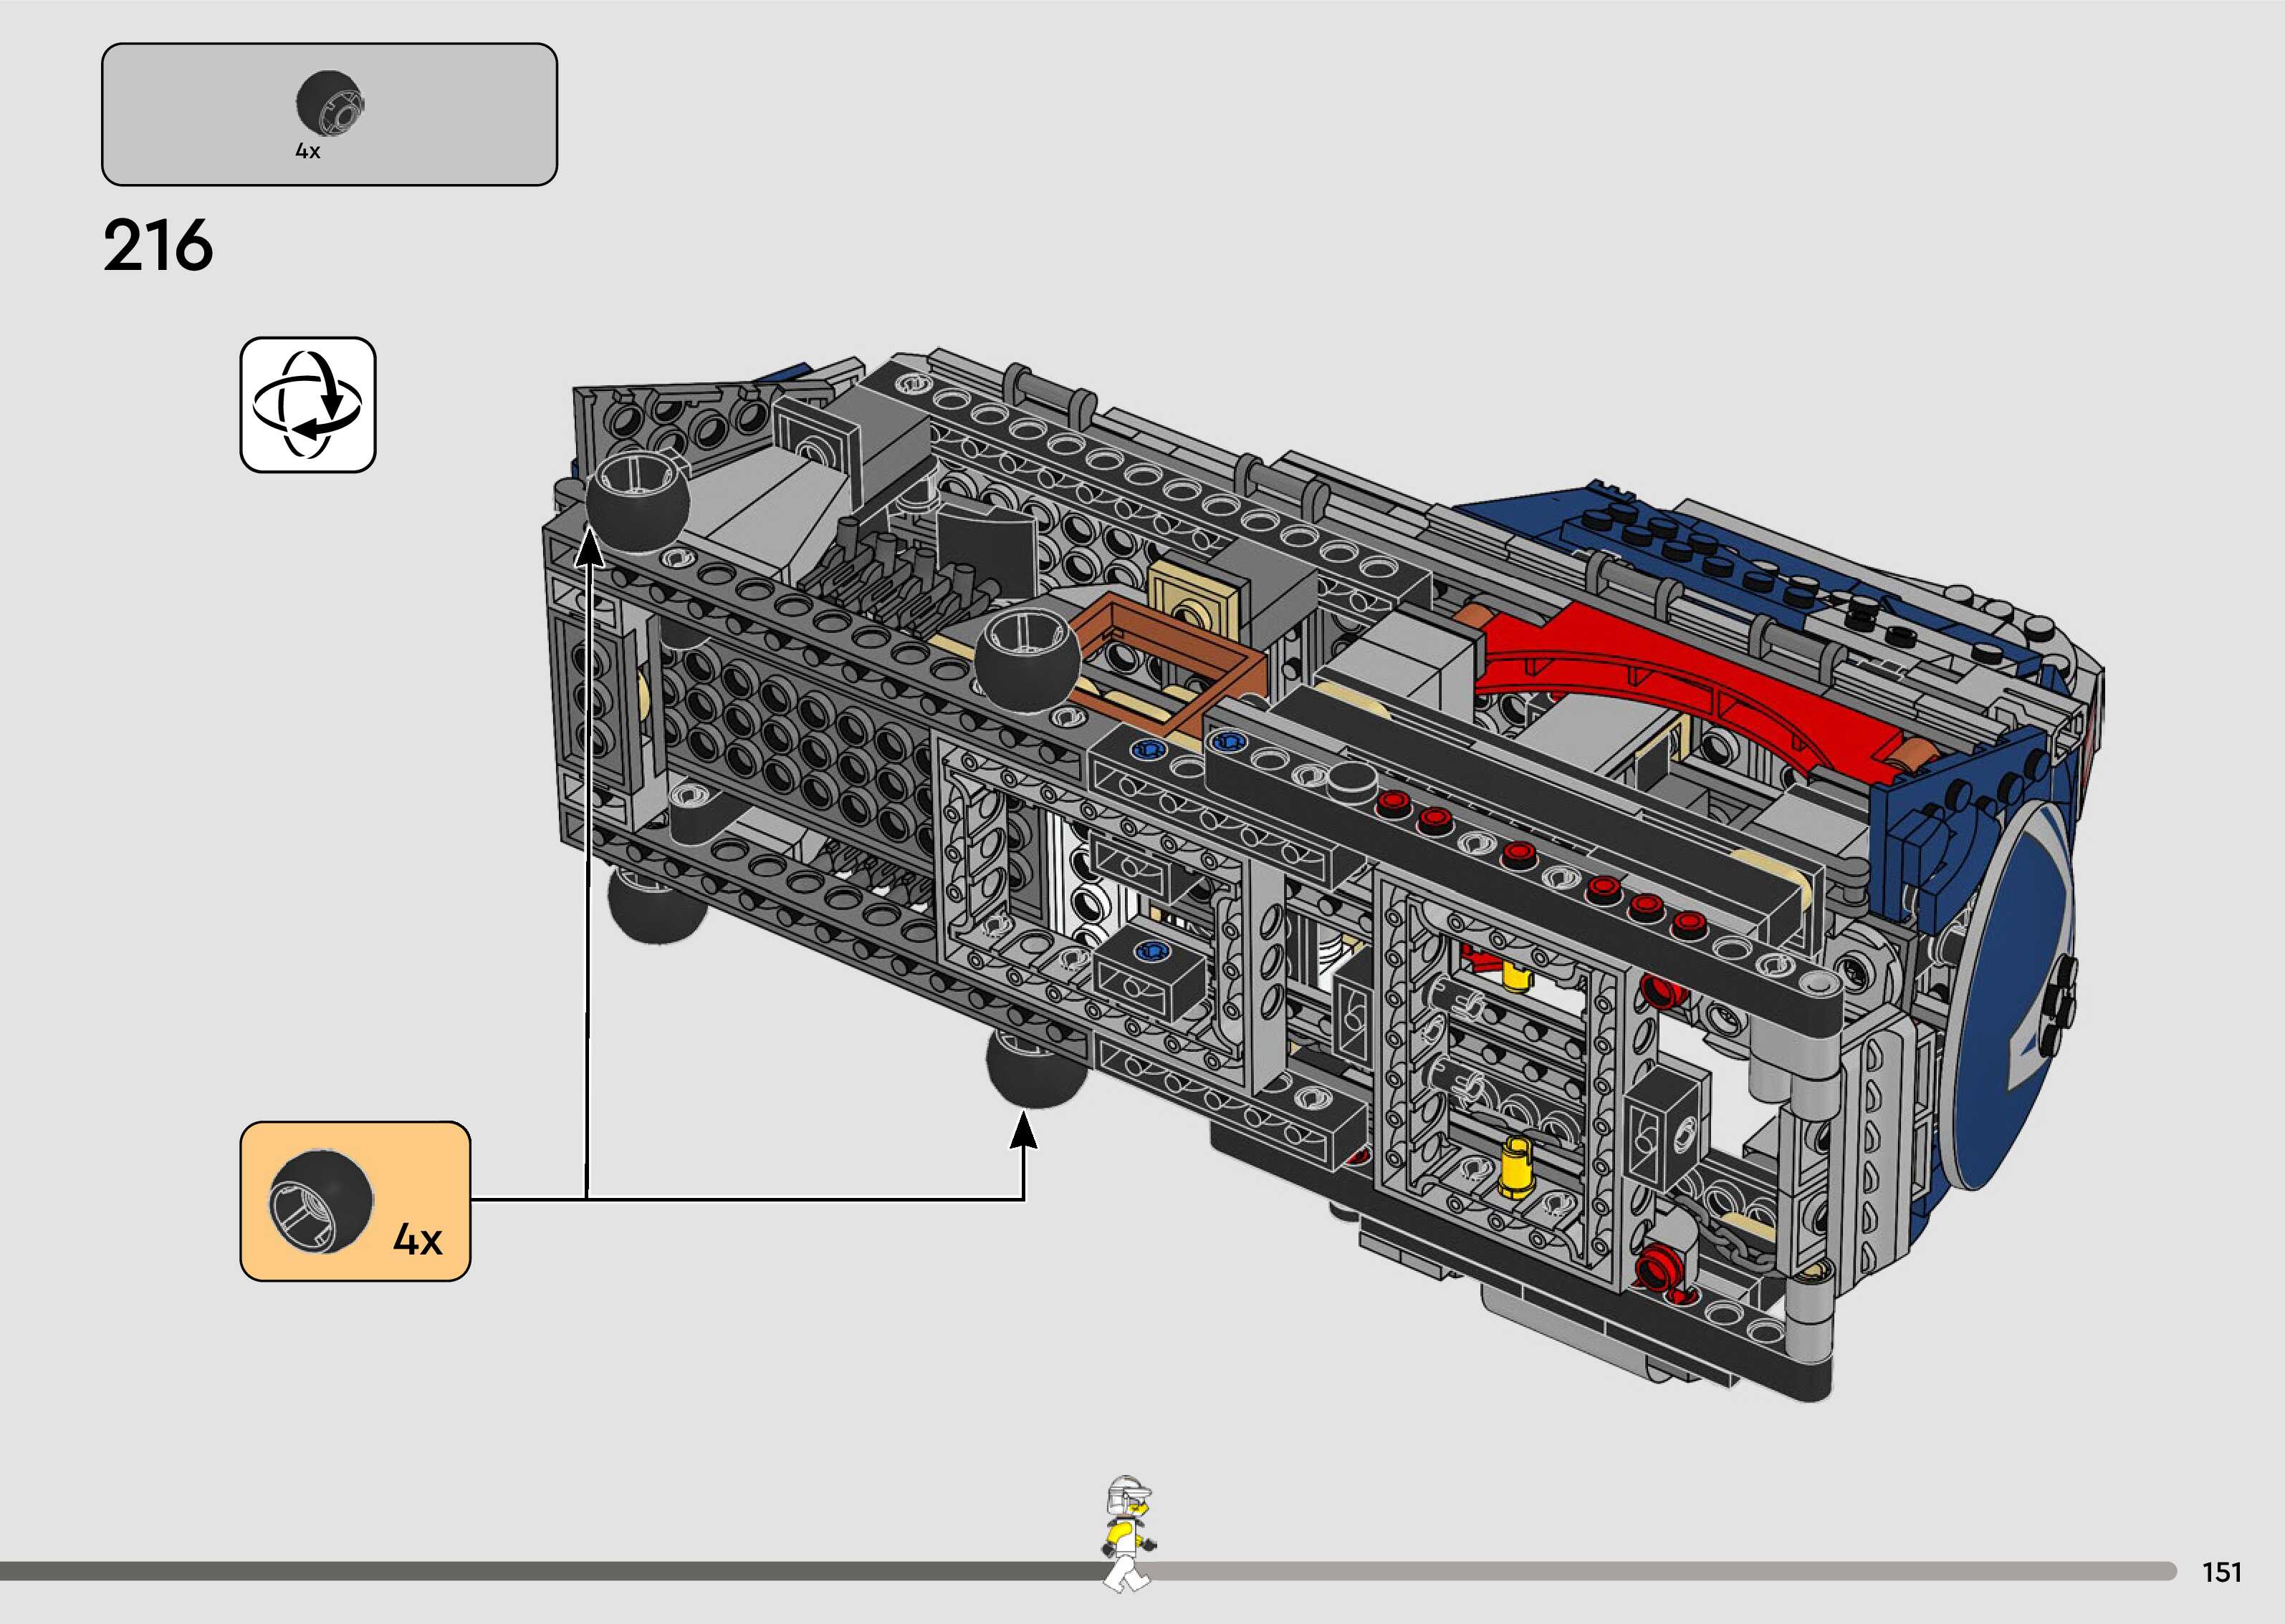Click the 4x label in orange callout

coord(417,1240)
